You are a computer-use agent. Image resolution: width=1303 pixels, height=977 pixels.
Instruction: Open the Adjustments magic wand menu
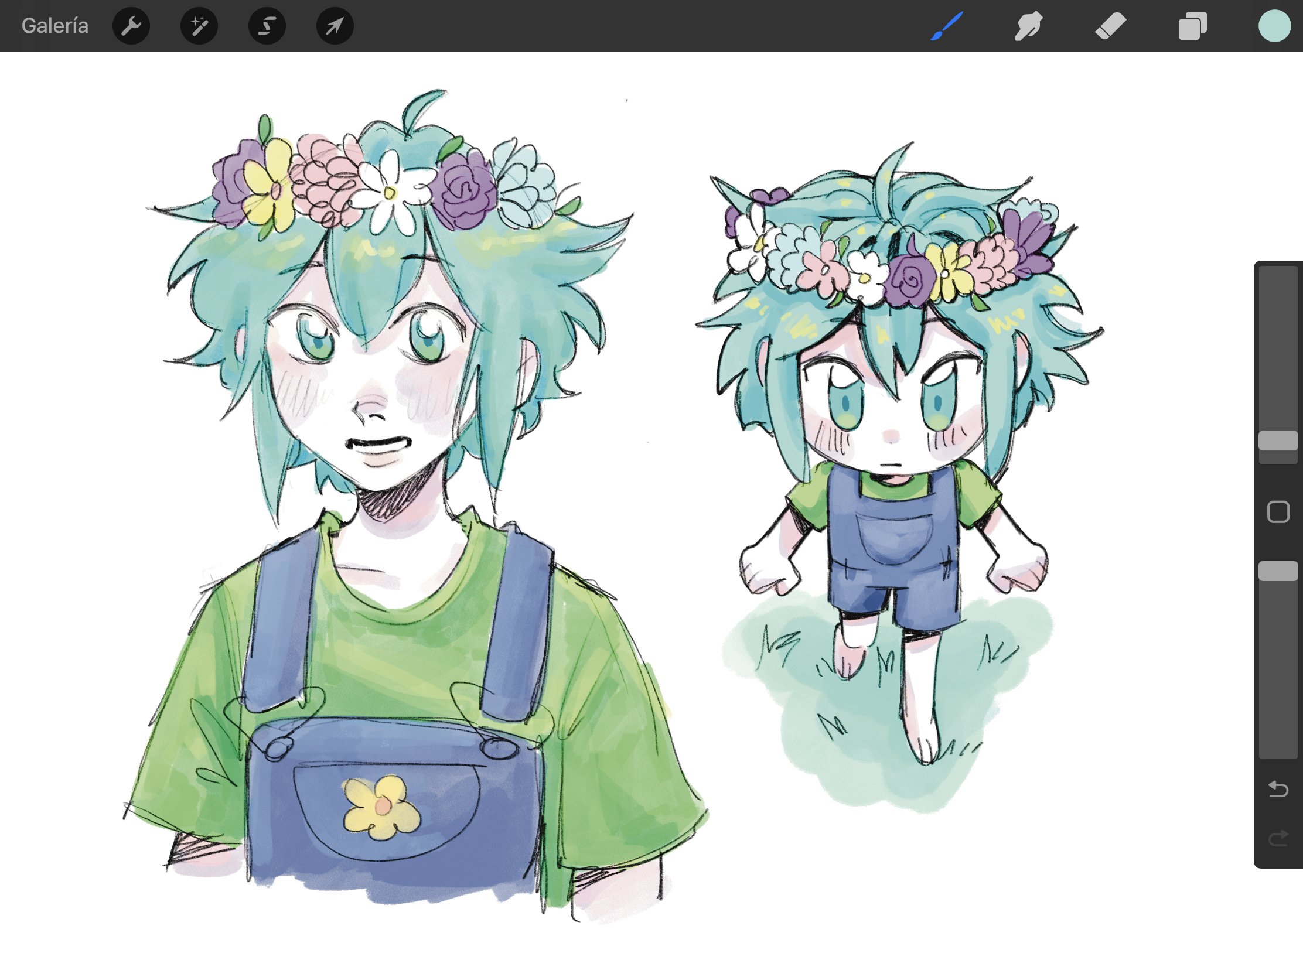click(199, 26)
